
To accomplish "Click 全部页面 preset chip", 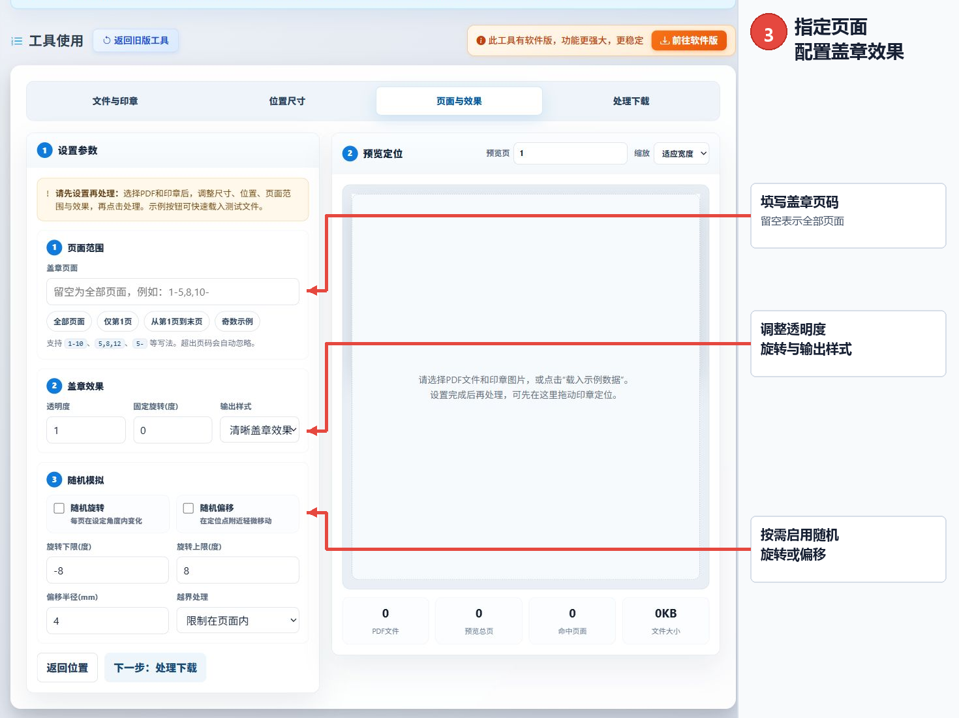I will pyautogui.click(x=69, y=322).
